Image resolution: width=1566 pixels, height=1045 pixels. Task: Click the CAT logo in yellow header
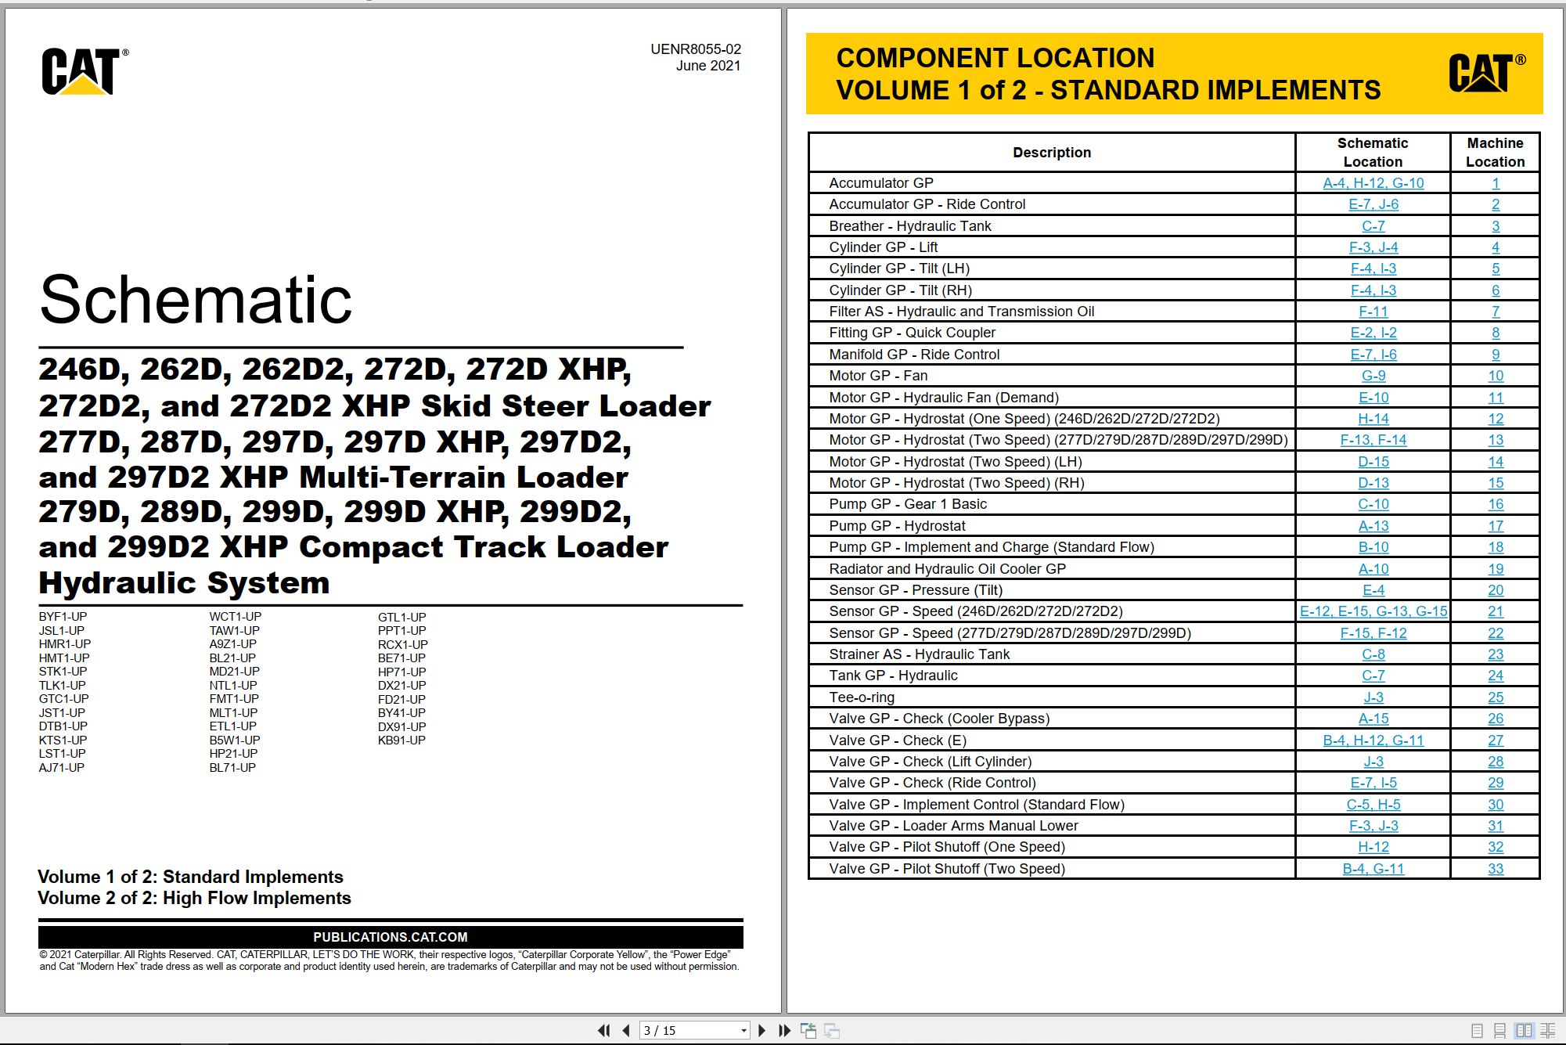pyautogui.click(x=1486, y=73)
